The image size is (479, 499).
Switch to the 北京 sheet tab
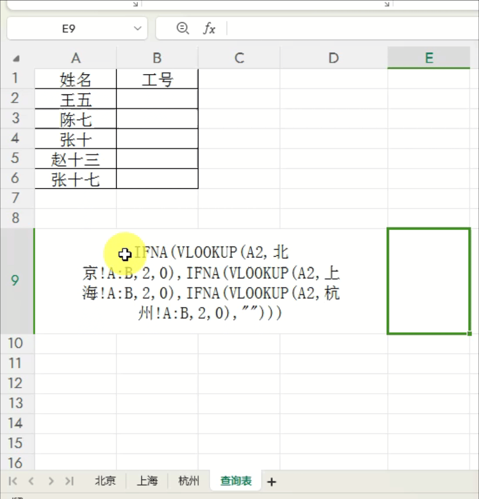[105, 481]
